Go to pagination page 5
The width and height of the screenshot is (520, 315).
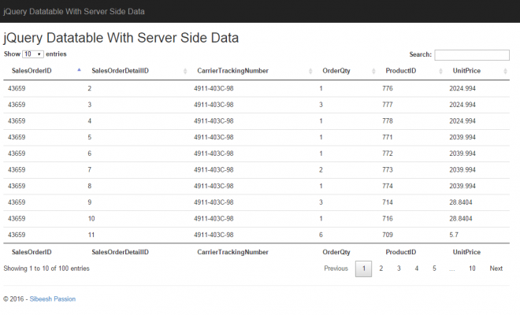click(434, 269)
